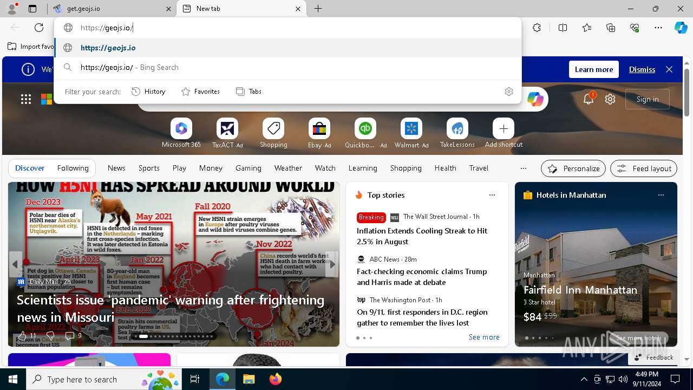Open the Travel category
The image size is (693, 390).
(479, 168)
